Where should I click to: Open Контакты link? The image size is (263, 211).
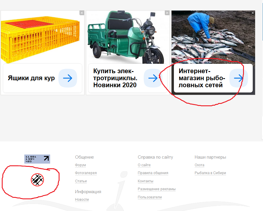(145, 181)
